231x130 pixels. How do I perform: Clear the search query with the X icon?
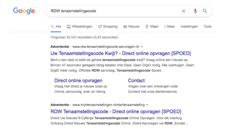pos(184,11)
